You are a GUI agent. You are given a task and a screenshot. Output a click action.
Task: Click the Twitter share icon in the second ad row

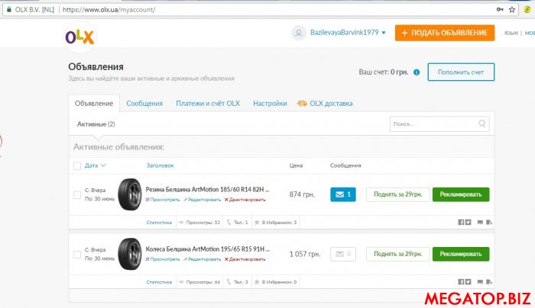click(x=468, y=282)
